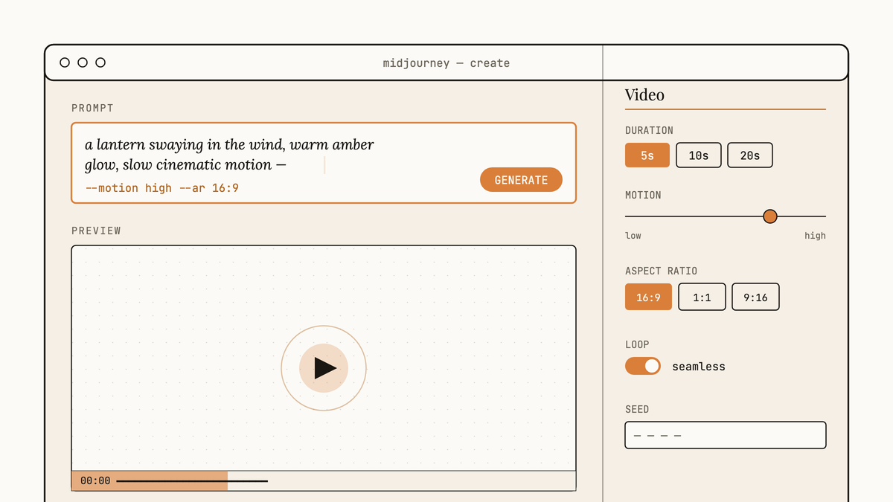This screenshot has width=893, height=502.
Task: Click the --motion high --ar 16:9 parameters
Action: coord(162,188)
